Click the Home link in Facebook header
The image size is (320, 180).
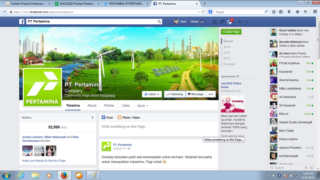(x=195, y=22)
